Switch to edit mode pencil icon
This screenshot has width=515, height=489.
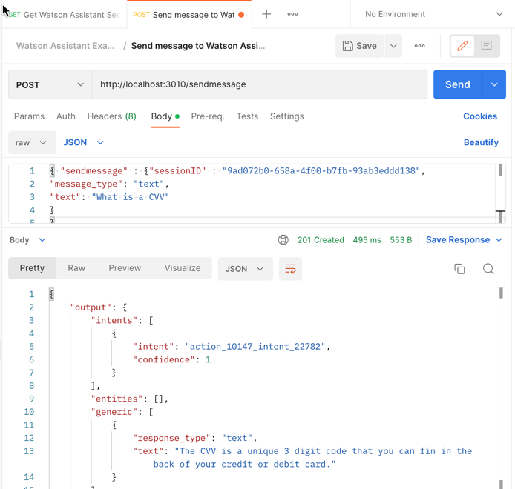tap(462, 46)
